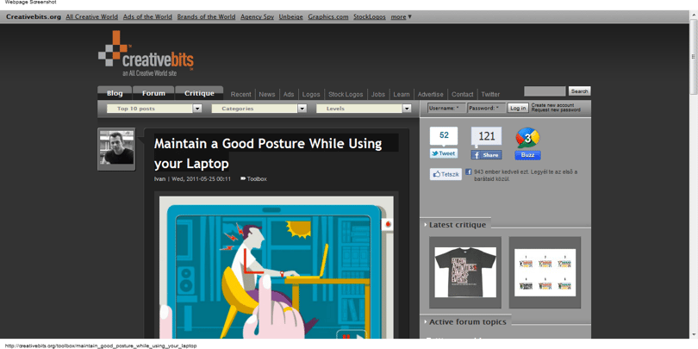
Task: Expand the 'more' menu in top bar
Action: coord(401,17)
